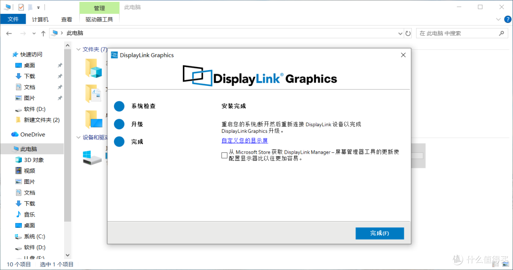513x270 pixels.
Task: Open the 驱动器工具 ribbon tab
Action: (x=99, y=19)
